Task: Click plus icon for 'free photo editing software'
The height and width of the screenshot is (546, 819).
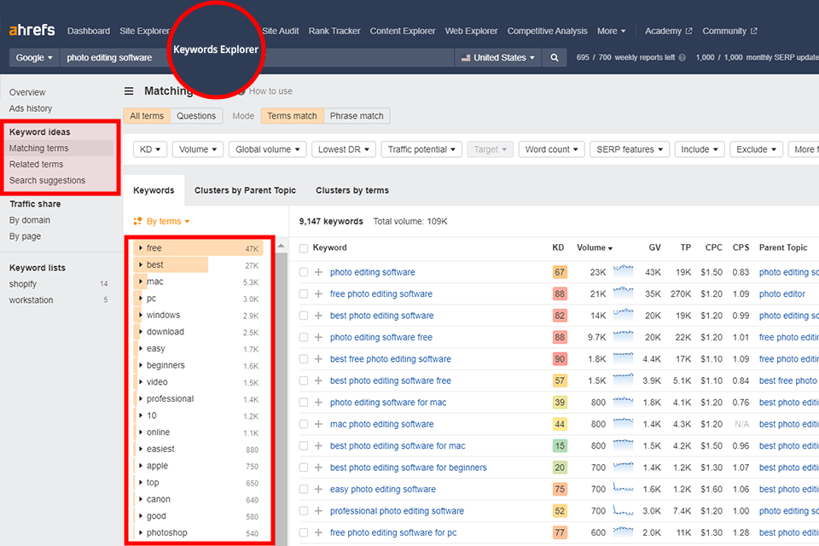Action: [x=318, y=293]
